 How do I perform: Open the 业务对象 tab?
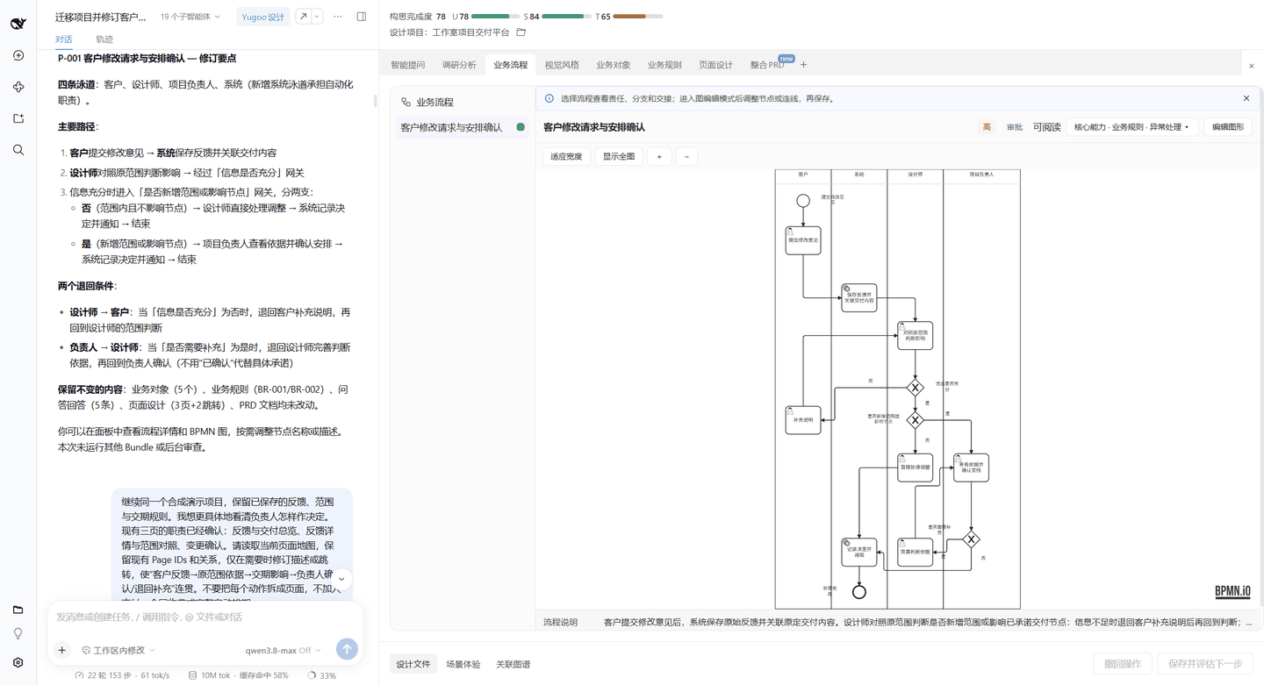click(614, 65)
